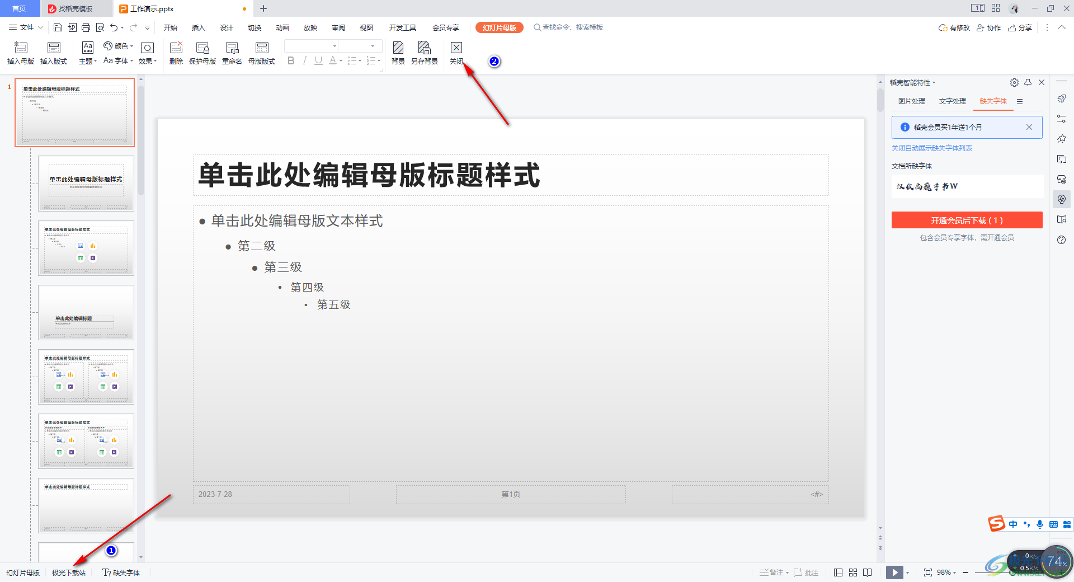Click the missing font 汉仪尚巍手书W entry
This screenshot has height=582, width=1074.
point(967,186)
